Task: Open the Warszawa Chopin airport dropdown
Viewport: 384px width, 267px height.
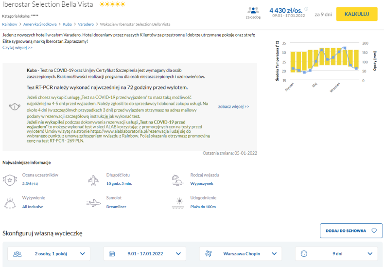Action: [241, 253]
